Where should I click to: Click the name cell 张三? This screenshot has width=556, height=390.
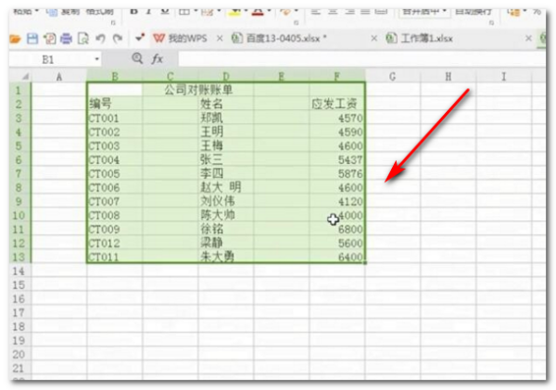(x=225, y=160)
